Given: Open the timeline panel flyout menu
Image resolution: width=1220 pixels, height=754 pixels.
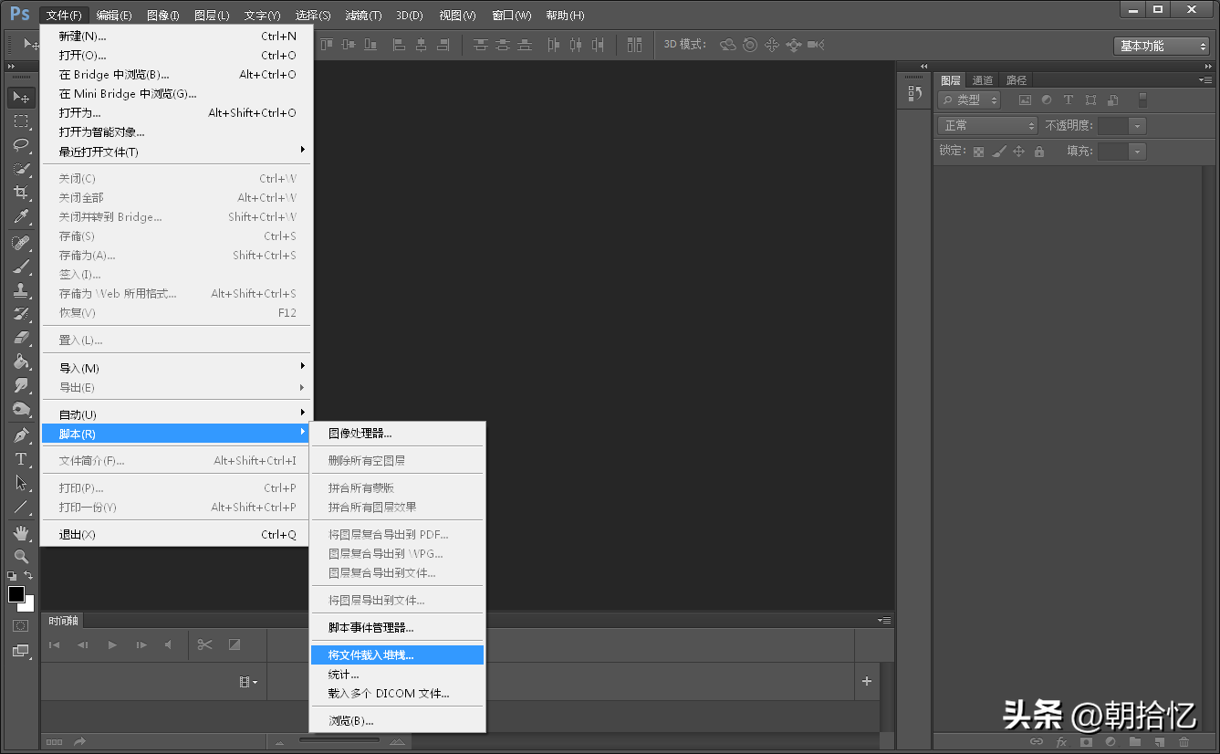Looking at the screenshot, I should point(884,621).
